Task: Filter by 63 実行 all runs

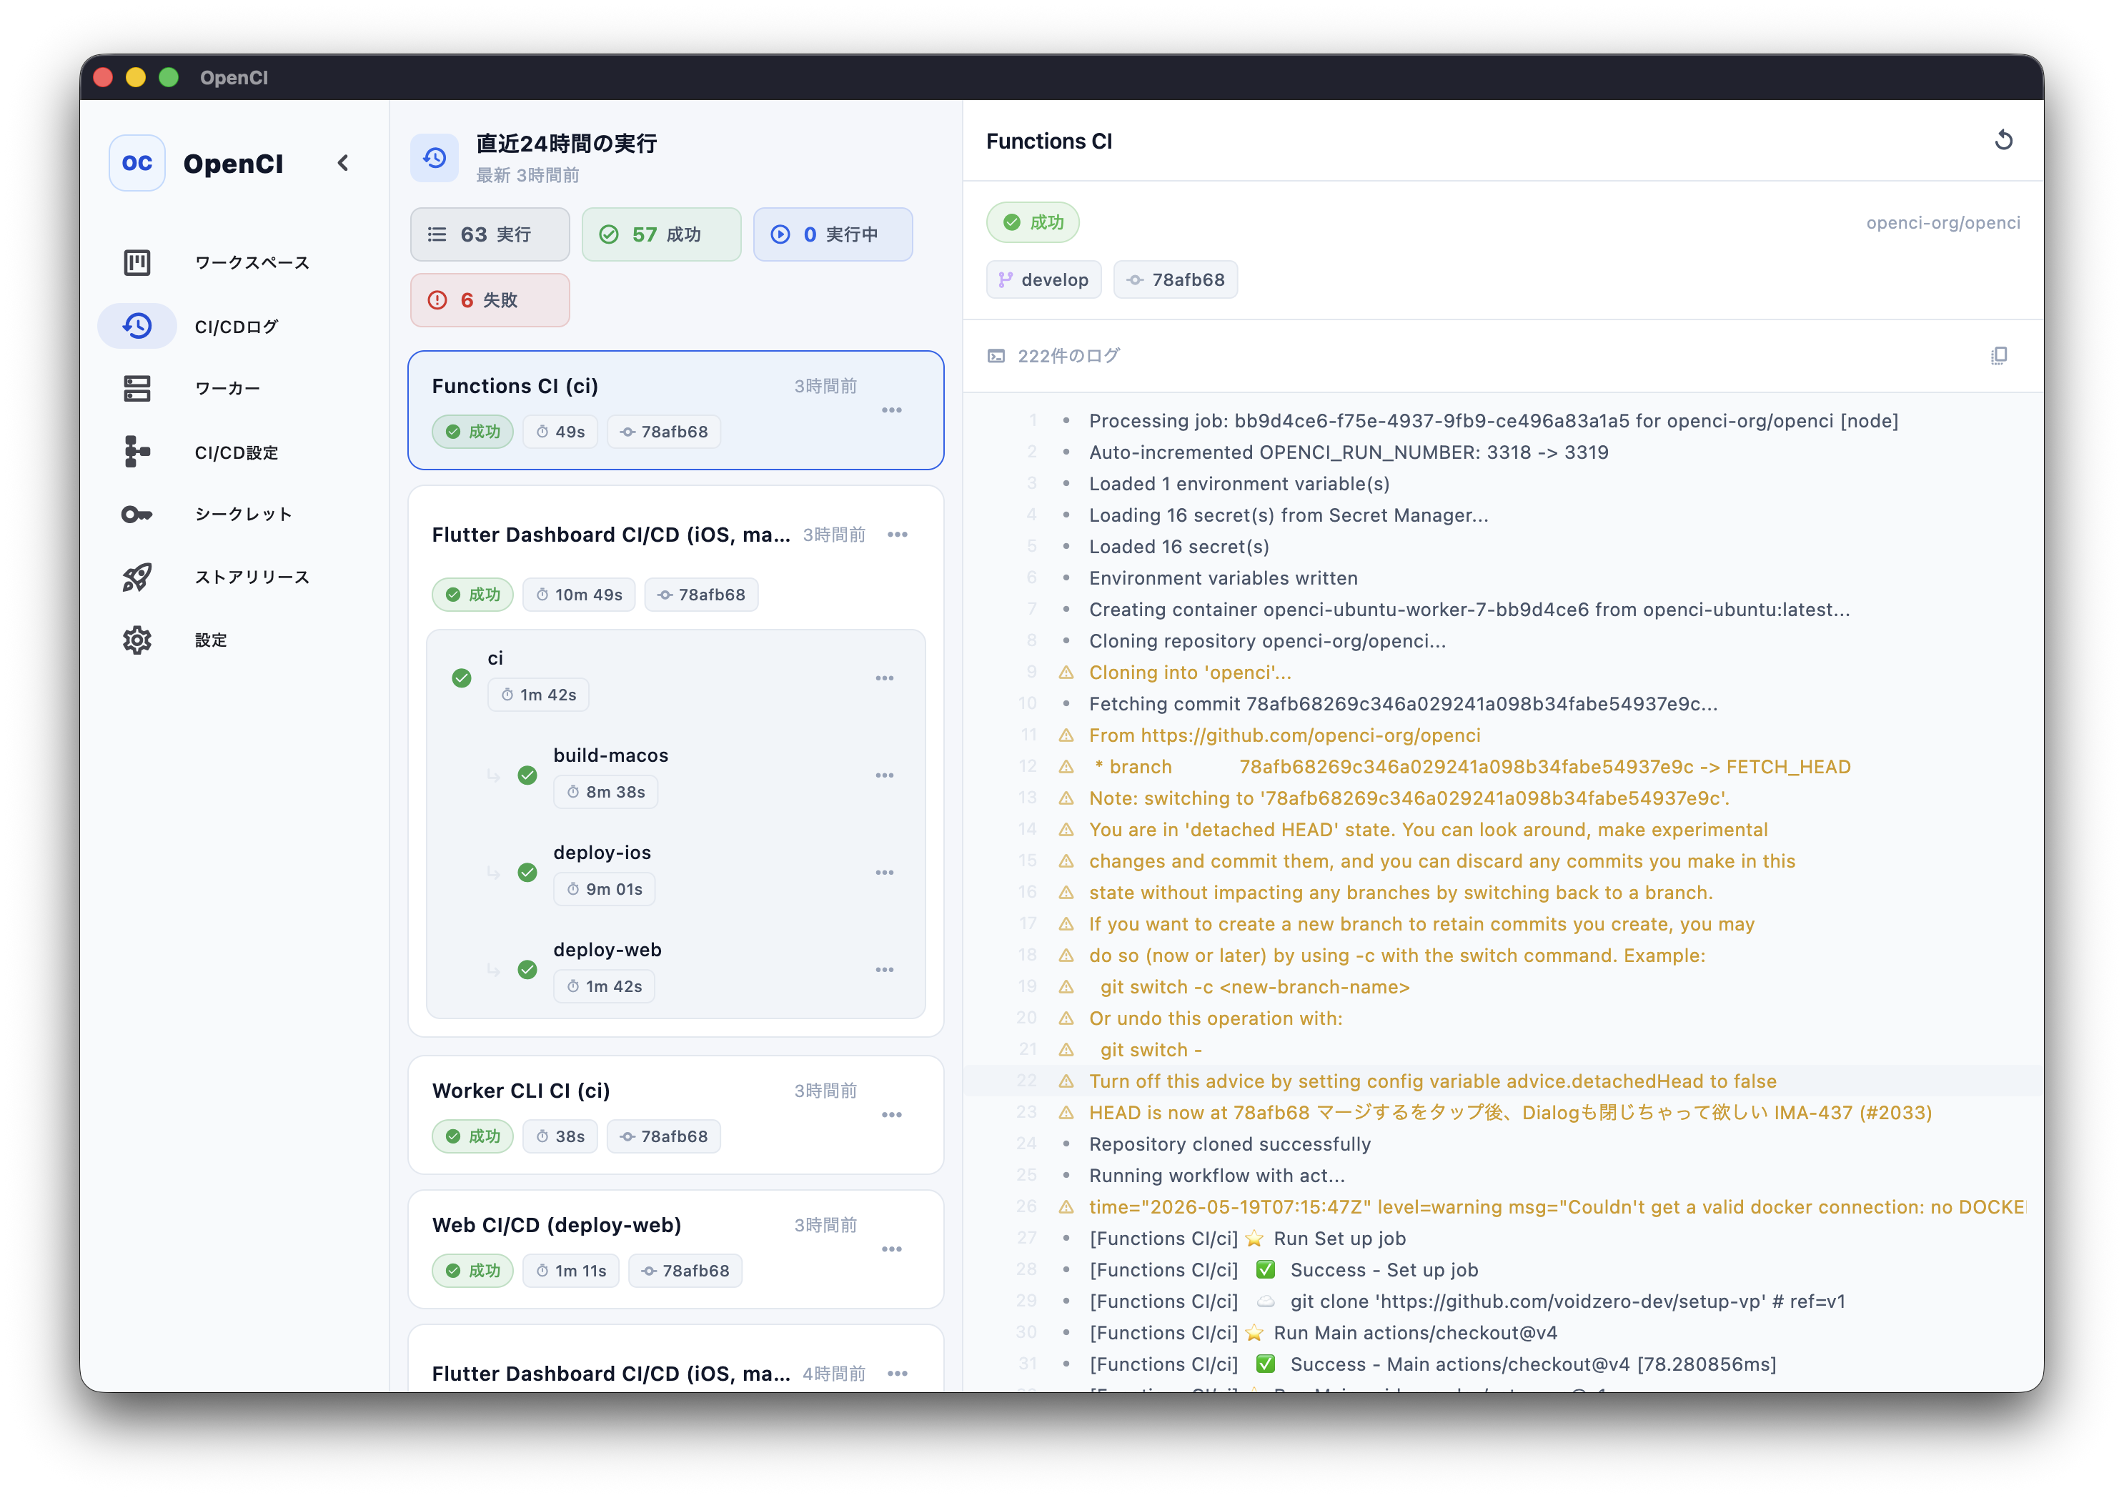Action: [490, 235]
